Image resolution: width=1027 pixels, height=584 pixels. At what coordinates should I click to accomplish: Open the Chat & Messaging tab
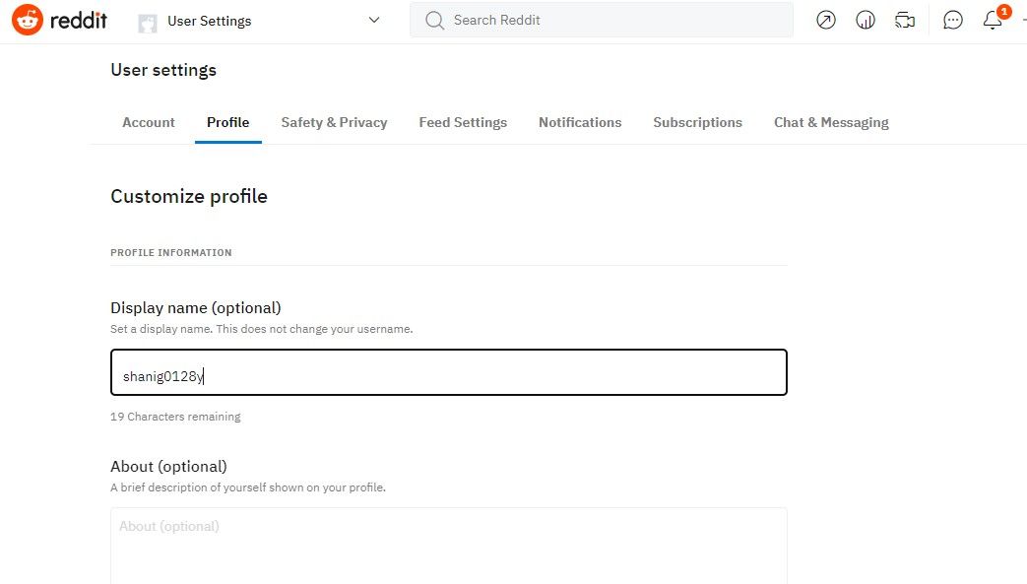pyautogui.click(x=831, y=122)
